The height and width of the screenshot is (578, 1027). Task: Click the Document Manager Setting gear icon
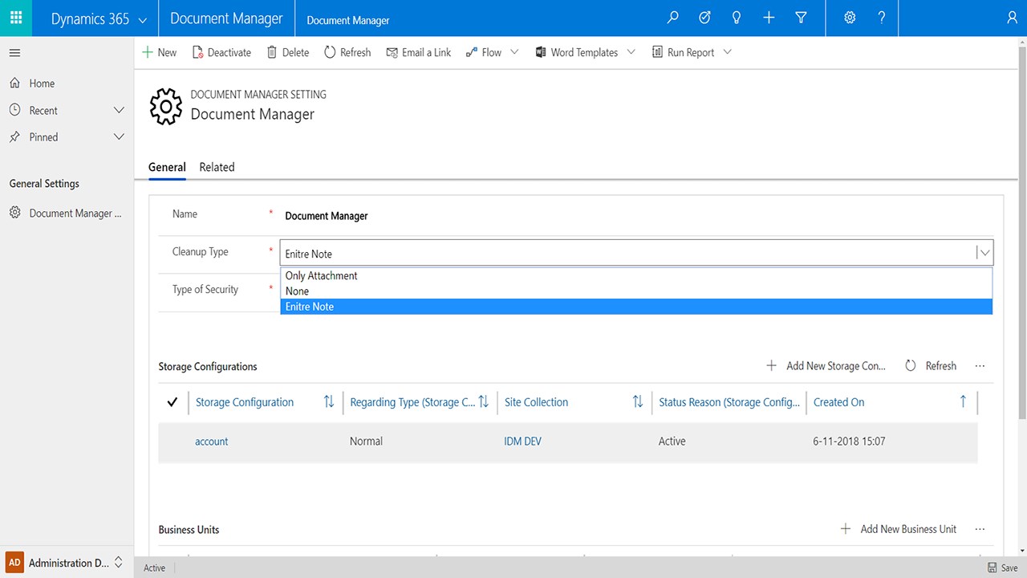pyautogui.click(x=166, y=108)
